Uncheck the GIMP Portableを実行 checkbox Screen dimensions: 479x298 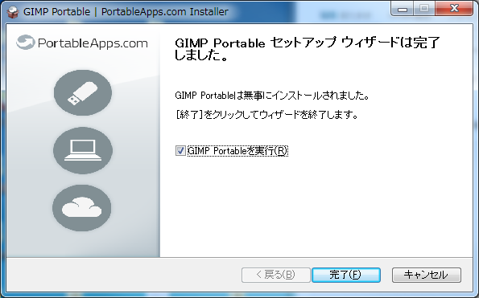point(180,151)
